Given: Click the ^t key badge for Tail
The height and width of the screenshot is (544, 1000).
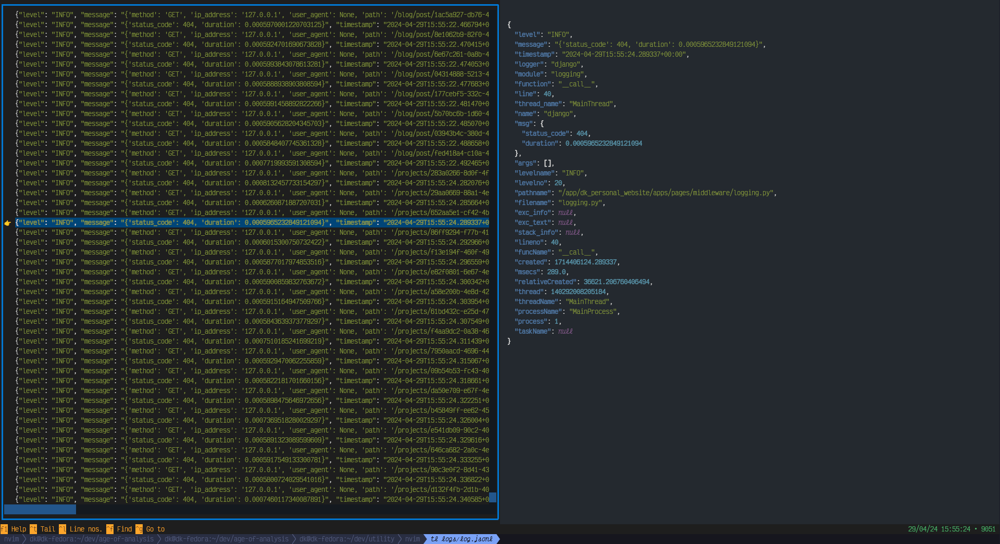Looking at the screenshot, I should (33, 529).
